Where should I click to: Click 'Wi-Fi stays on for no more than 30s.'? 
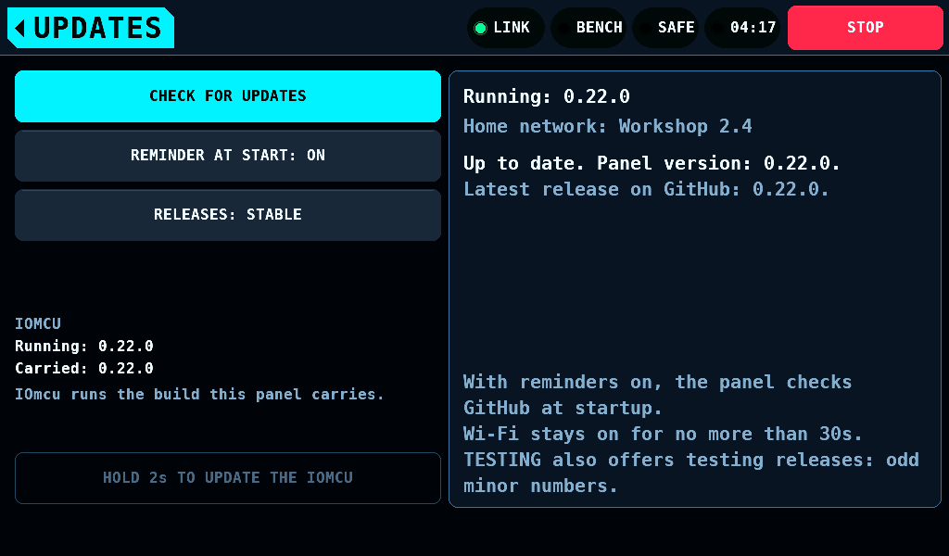tap(663, 435)
